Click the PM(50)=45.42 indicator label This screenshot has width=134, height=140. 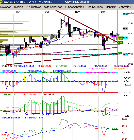coord(45,66)
